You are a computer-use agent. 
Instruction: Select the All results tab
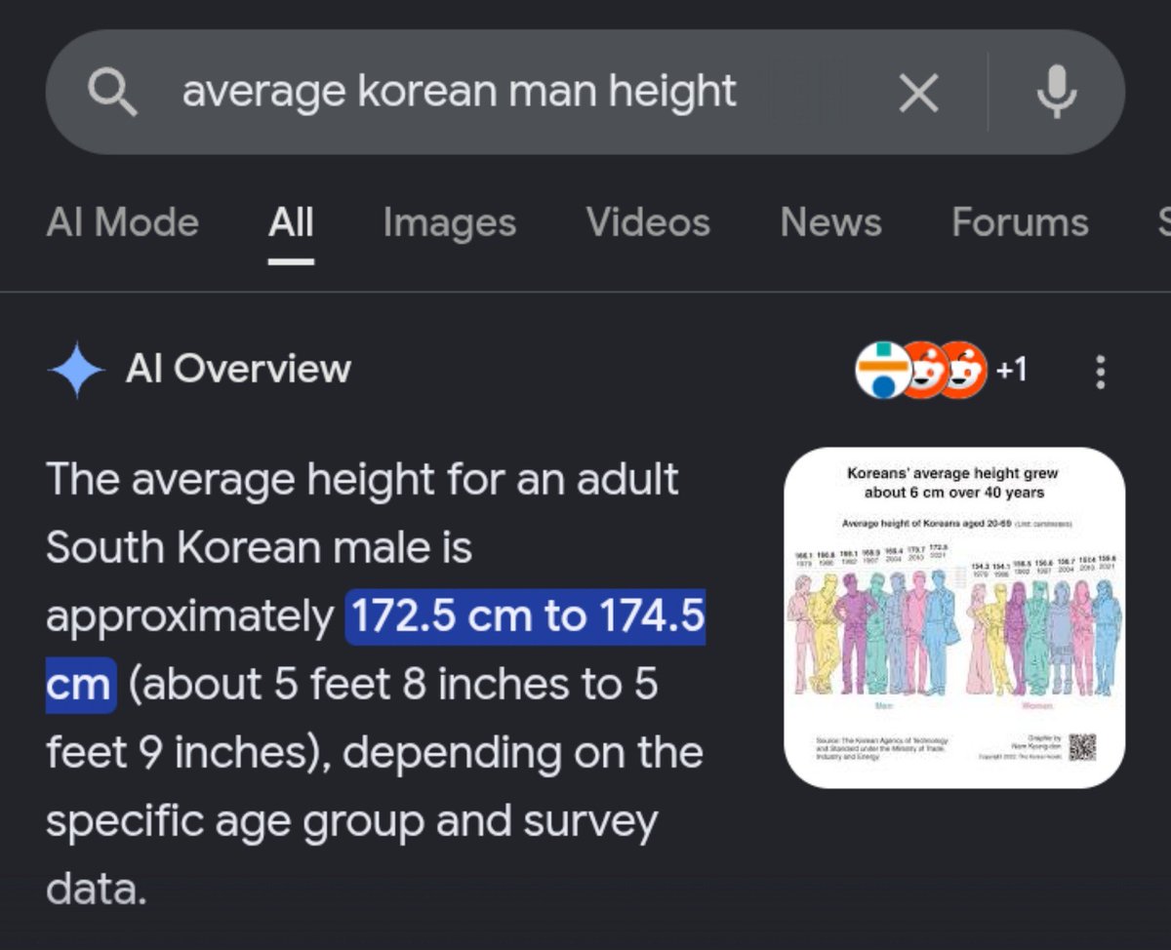pyautogui.click(x=291, y=223)
